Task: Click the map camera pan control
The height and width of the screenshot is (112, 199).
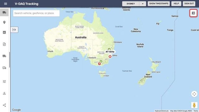Action: point(194,94)
